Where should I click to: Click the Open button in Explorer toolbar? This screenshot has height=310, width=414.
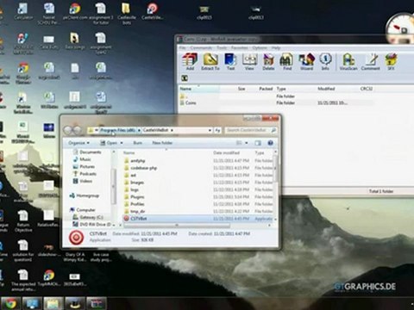point(109,143)
